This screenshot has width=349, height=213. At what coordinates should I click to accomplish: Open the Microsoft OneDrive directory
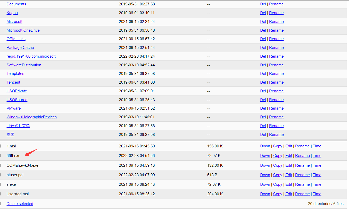tap(23, 30)
